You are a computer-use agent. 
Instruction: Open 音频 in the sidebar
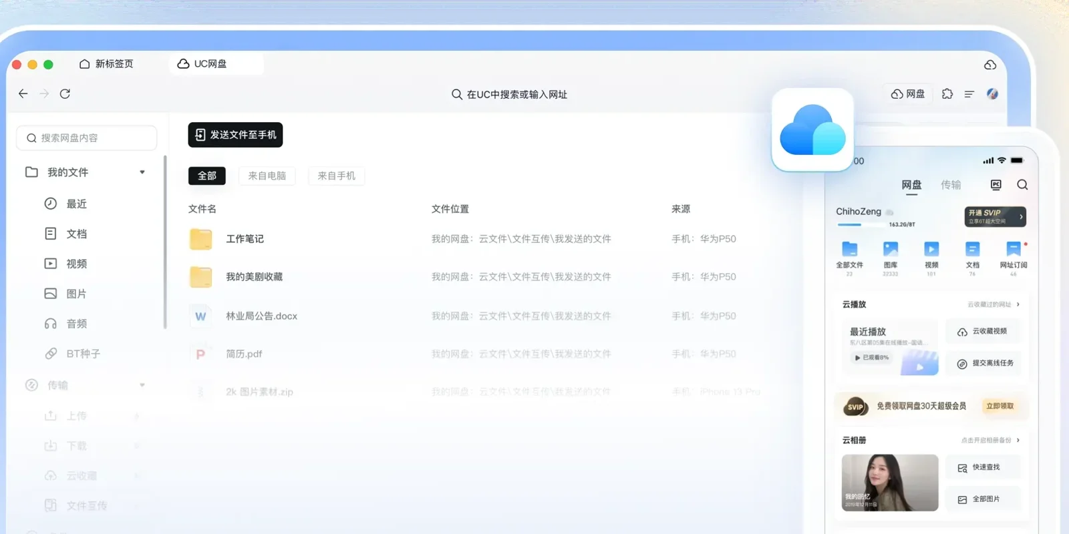pyautogui.click(x=65, y=324)
